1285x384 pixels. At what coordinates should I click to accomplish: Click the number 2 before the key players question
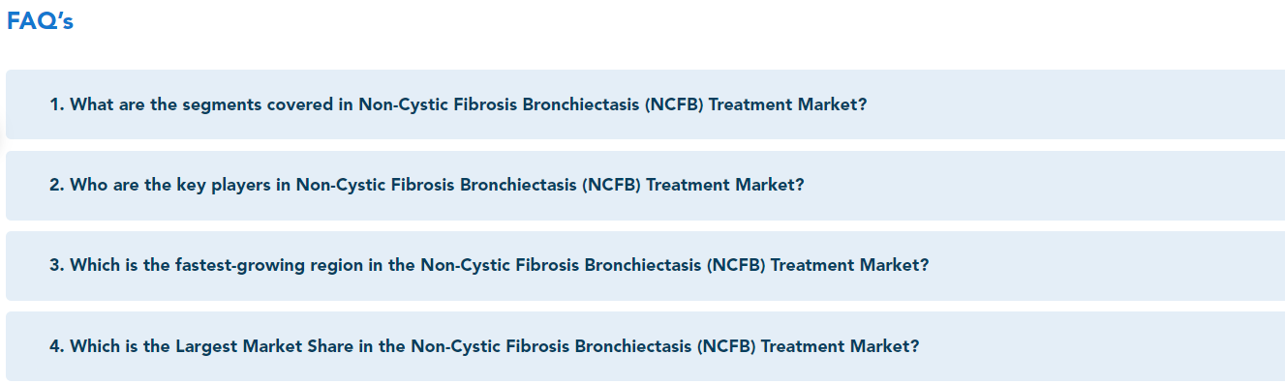click(56, 185)
